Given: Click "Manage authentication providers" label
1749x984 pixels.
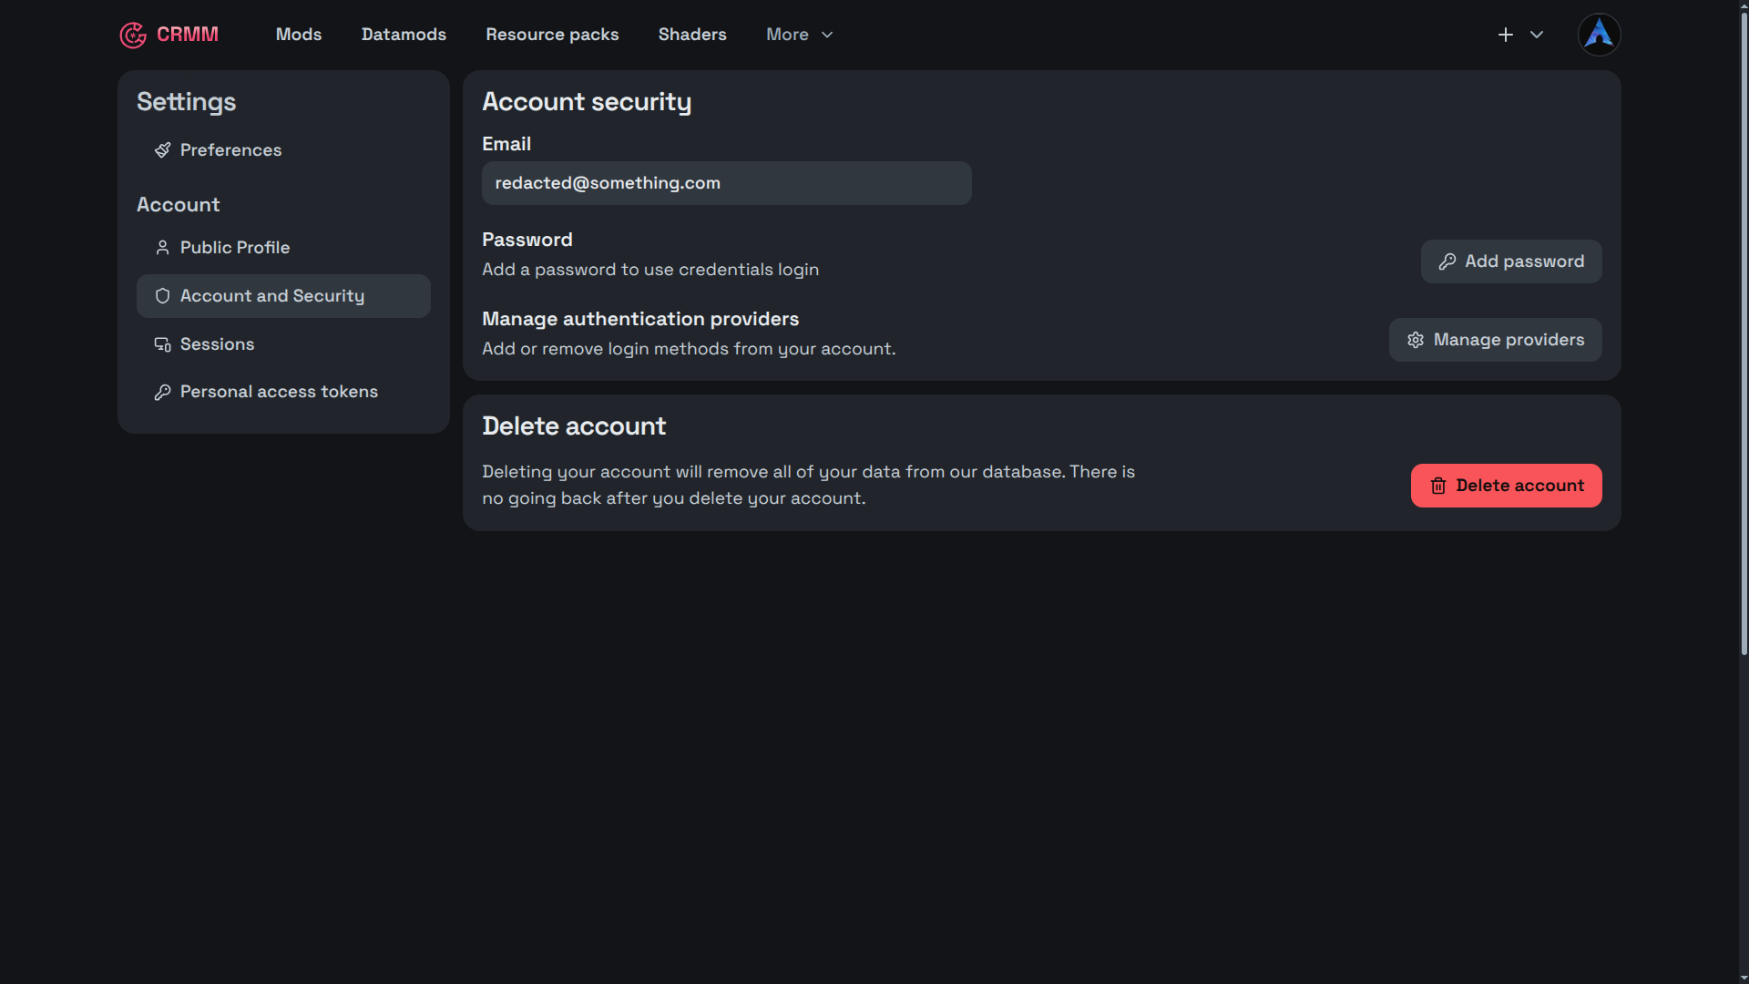Looking at the screenshot, I should (x=640, y=319).
